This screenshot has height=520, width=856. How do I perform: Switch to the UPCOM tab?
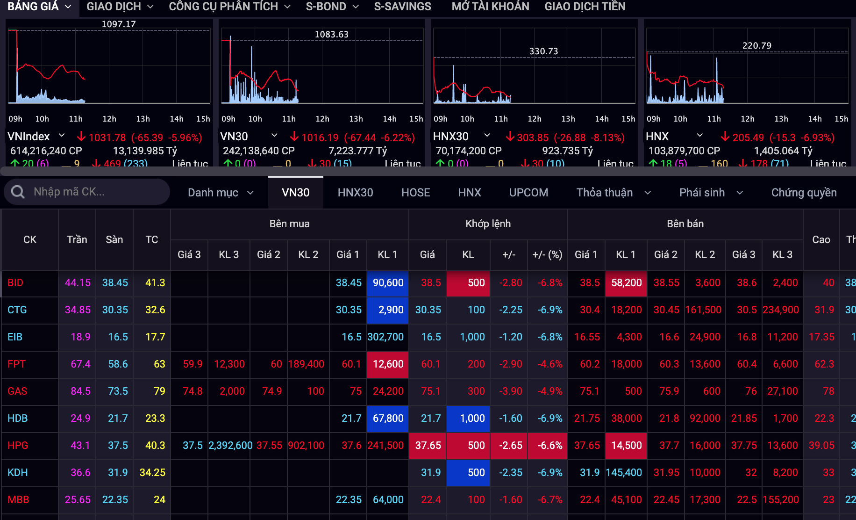[x=528, y=193]
